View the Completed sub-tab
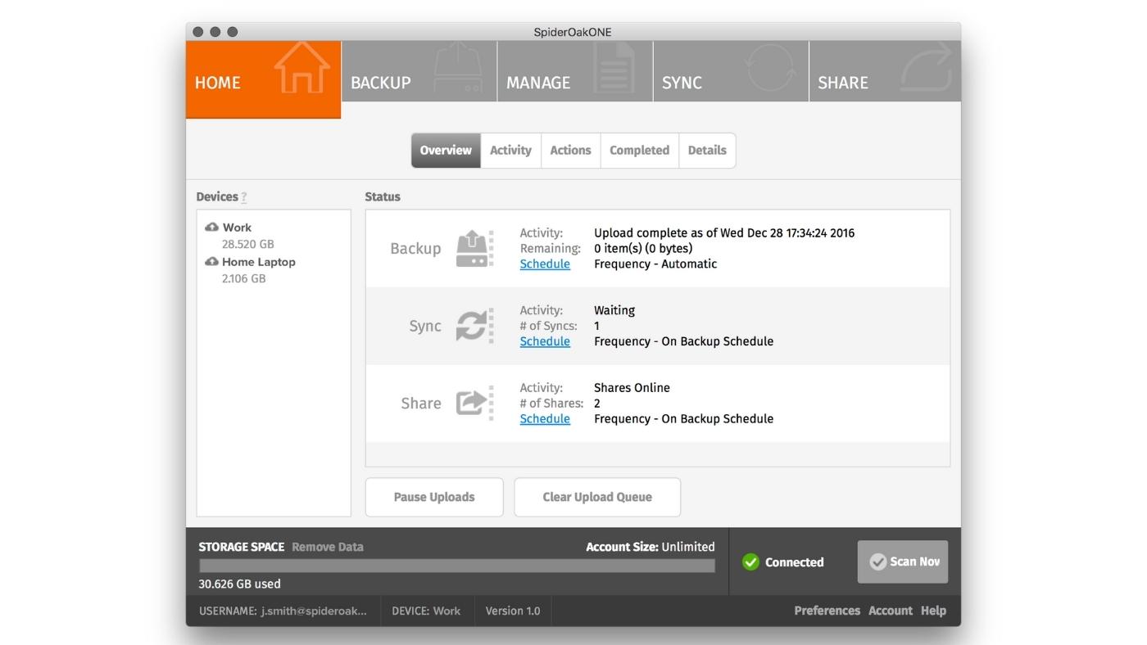Viewport: 1147px width, 645px height. coord(639,151)
